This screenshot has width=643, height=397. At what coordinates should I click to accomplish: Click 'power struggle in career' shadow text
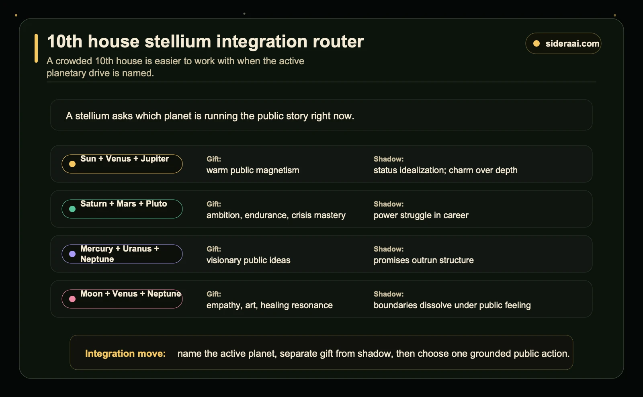click(x=421, y=215)
